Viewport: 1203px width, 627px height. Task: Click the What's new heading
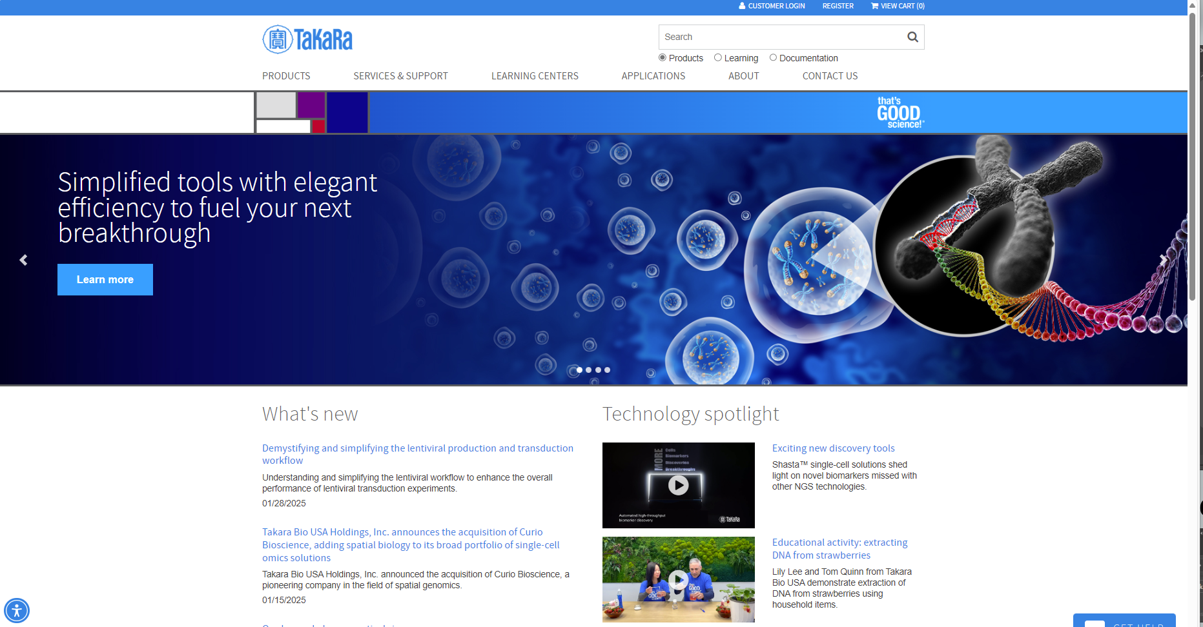pyautogui.click(x=310, y=413)
